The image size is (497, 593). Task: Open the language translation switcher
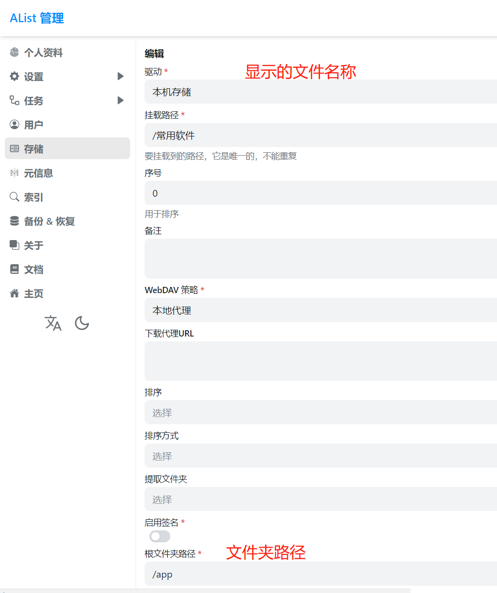click(53, 323)
